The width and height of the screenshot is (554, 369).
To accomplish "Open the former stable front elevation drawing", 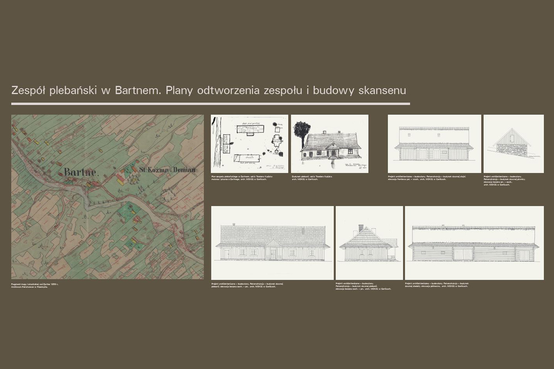I will [x=434, y=144].
